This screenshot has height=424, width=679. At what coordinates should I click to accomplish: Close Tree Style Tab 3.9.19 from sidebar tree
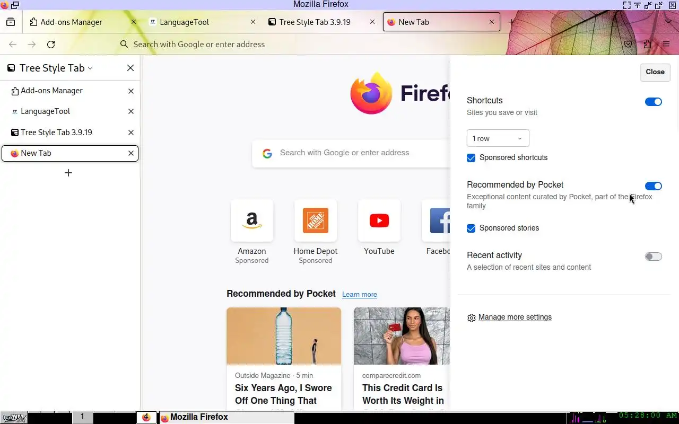tap(131, 132)
